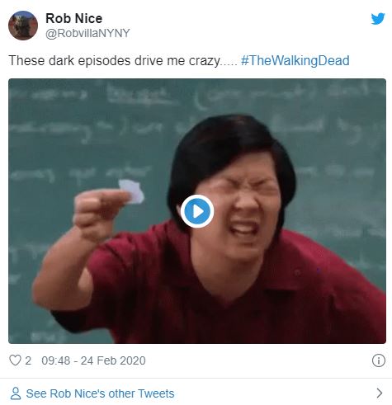
Task: Like the tweet with the heart icon
Action: pos(15,360)
